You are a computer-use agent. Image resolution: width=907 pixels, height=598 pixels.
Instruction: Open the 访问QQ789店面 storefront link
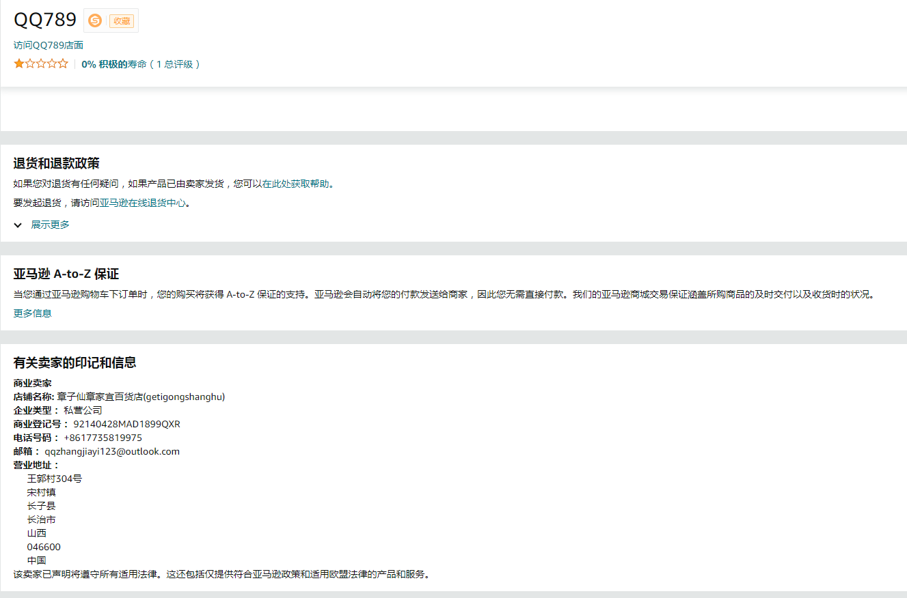coord(49,45)
